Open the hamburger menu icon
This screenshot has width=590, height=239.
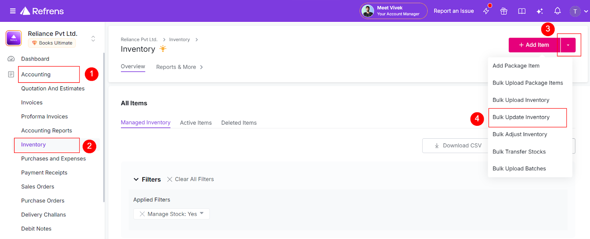[x=13, y=11]
